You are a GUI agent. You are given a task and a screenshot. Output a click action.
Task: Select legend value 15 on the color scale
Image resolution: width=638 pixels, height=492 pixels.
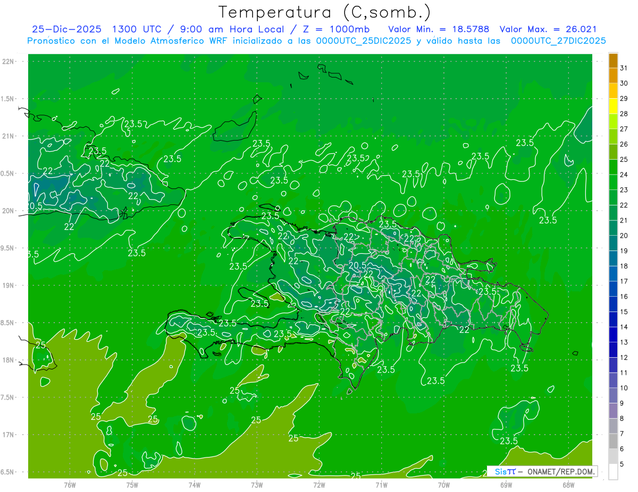624,312
